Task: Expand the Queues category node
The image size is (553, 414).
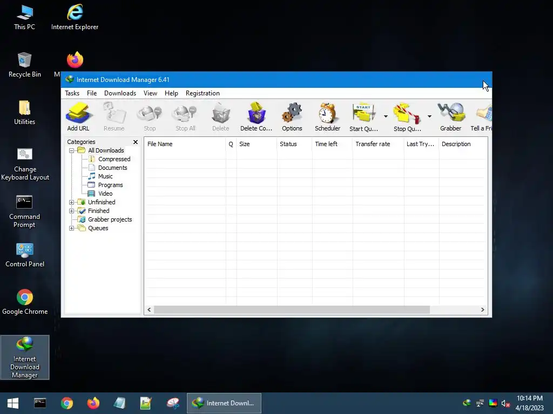Action: coord(72,229)
